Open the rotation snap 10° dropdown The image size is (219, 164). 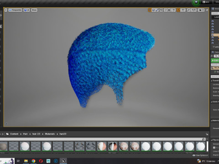pos(183,10)
